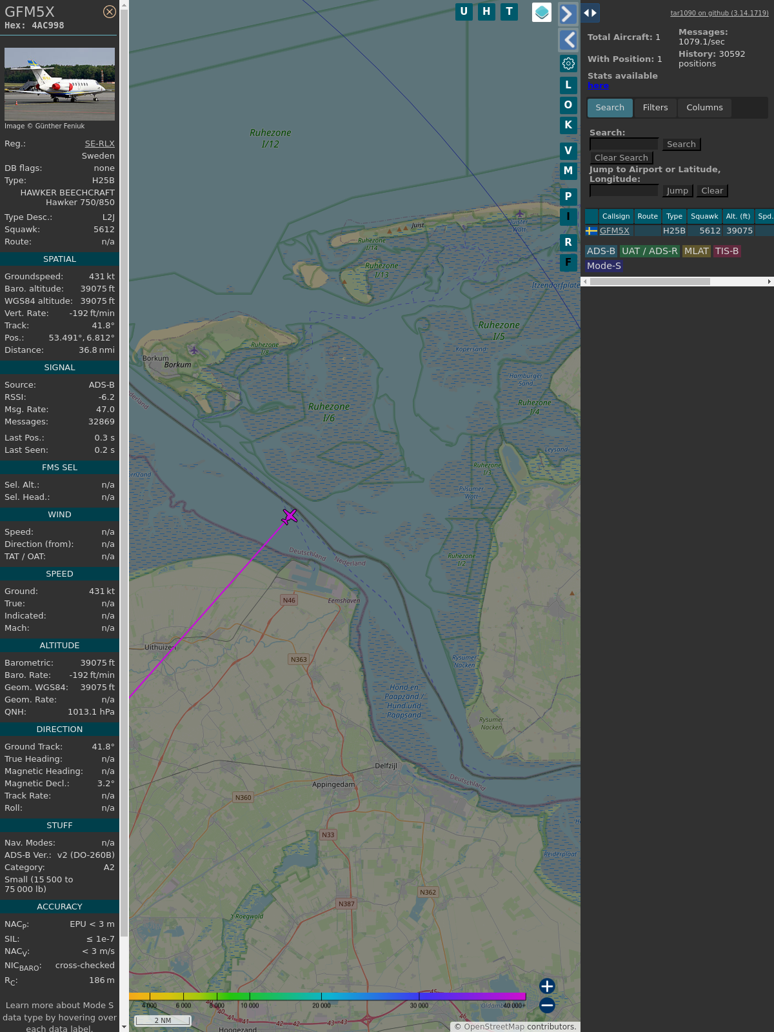Image resolution: width=774 pixels, height=1032 pixels.
Task: Click the aircraft table horizontal scrollbar
Action: coord(650,281)
